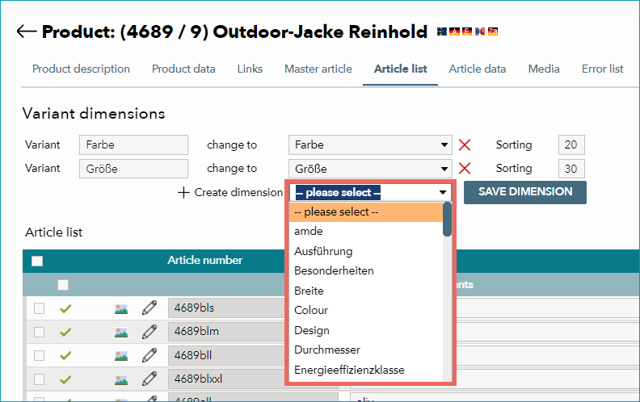Click article number field 4689bll

click(x=226, y=355)
